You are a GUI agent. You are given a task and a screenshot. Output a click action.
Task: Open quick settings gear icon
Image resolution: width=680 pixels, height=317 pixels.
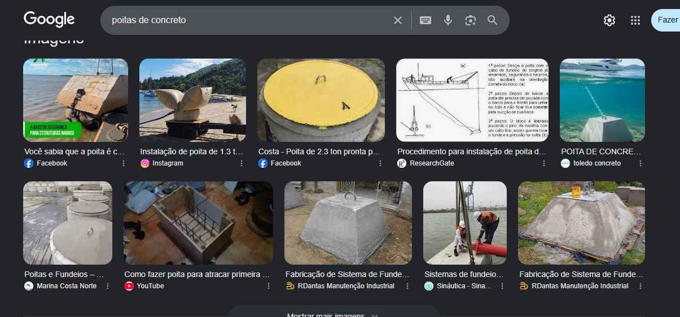609,20
